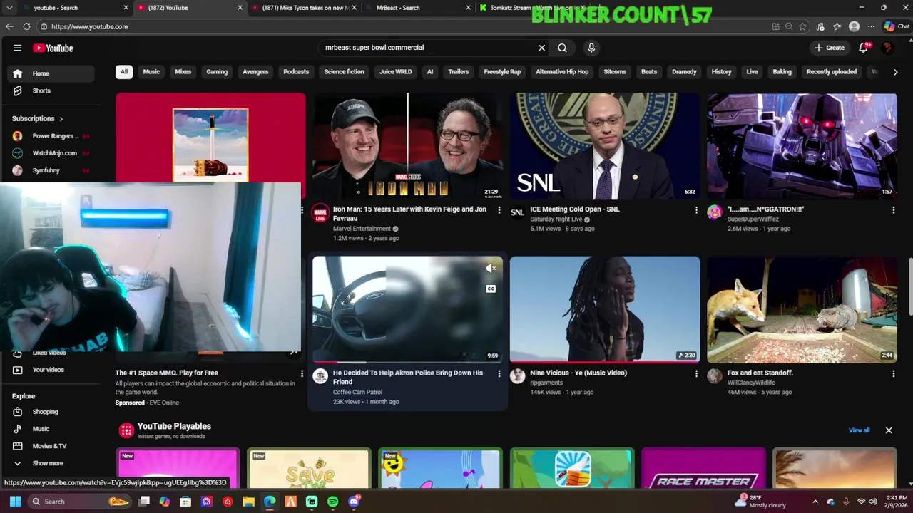The width and height of the screenshot is (913, 513).
Task: Open options for the EVE Online ad
Action: point(302,373)
